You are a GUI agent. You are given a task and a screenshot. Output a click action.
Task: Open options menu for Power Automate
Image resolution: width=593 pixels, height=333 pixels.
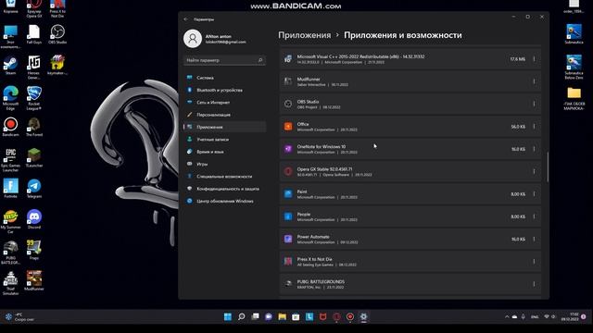click(534, 239)
